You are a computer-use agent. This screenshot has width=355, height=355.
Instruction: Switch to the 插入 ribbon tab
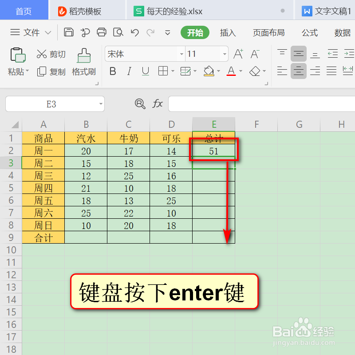click(228, 32)
